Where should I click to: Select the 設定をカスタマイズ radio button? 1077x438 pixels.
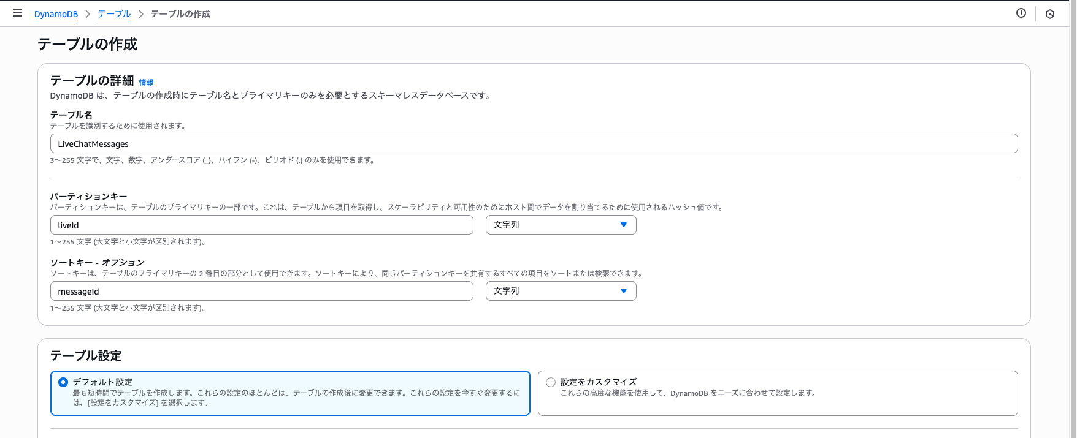point(551,382)
